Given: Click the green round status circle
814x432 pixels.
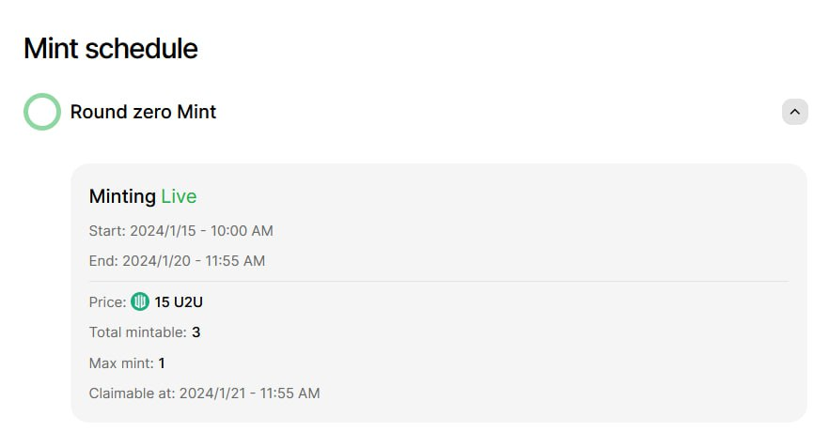Looking at the screenshot, I should pyautogui.click(x=42, y=112).
